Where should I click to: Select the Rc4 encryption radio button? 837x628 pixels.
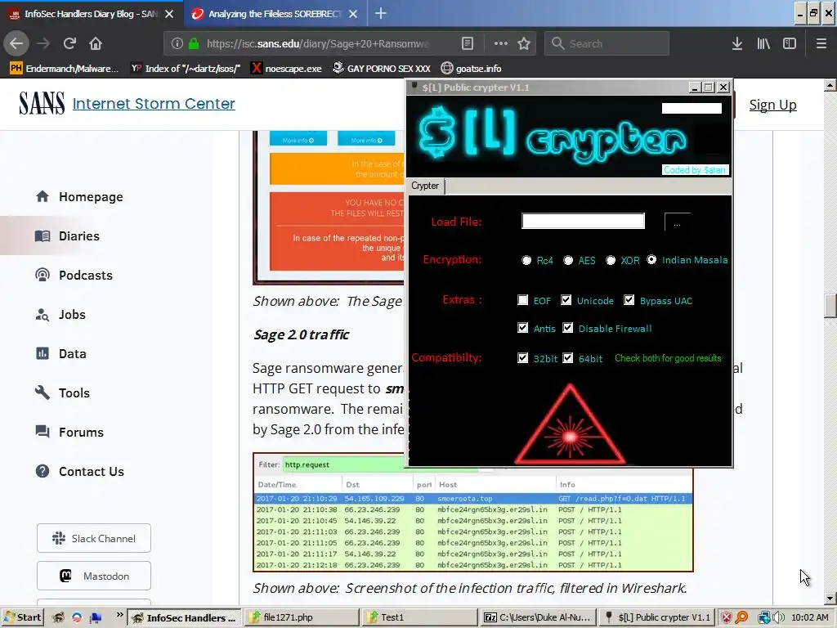(x=527, y=260)
